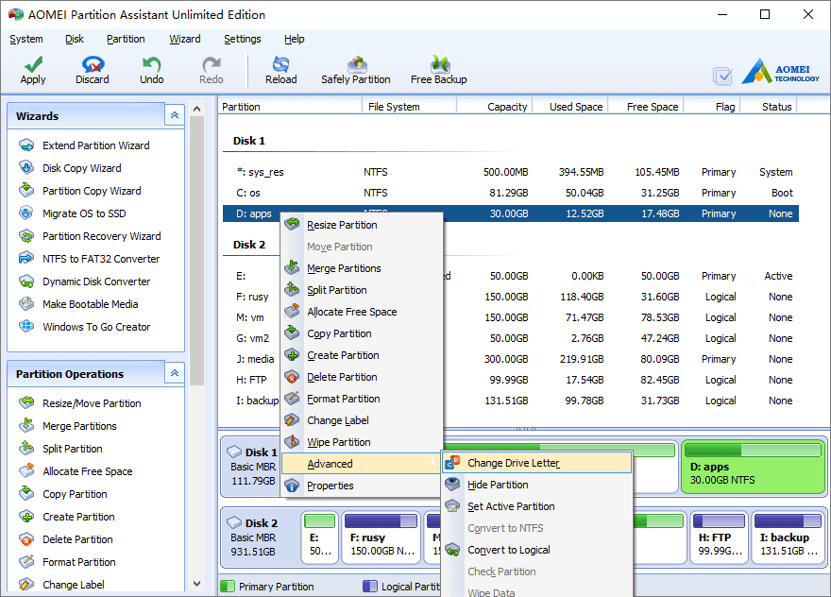
Task: Select the D: apps green disk block
Action: pyautogui.click(x=754, y=467)
